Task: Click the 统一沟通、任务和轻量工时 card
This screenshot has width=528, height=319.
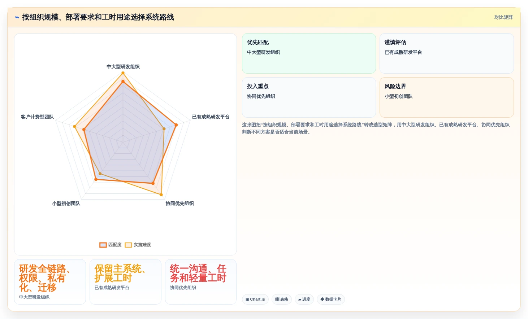Action: tap(201, 282)
